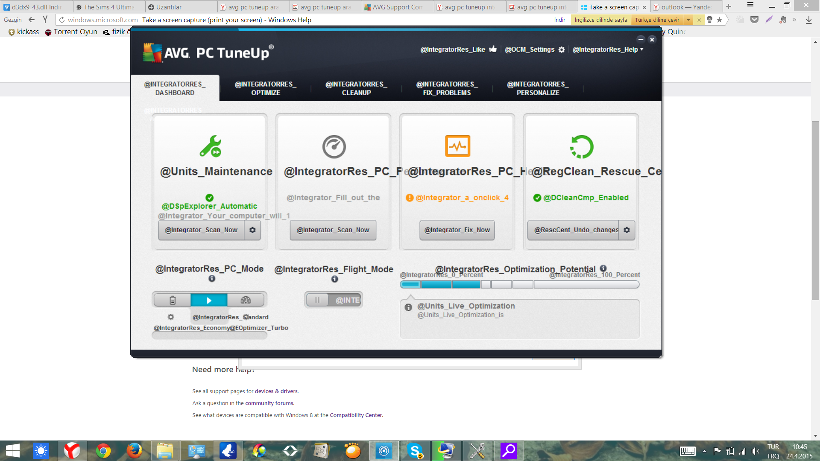Expand hidden extensions chevron in browser toolbar
Image resolution: width=820 pixels, height=461 pixels.
pyautogui.click(x=795, y=20)
